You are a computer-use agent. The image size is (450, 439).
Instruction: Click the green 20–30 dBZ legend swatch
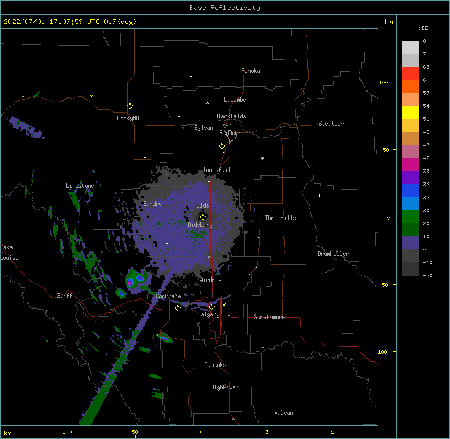410,217
